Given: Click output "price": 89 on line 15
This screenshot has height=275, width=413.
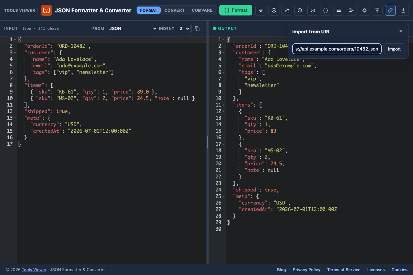Looking at the screenshot, I should (261, 131).
